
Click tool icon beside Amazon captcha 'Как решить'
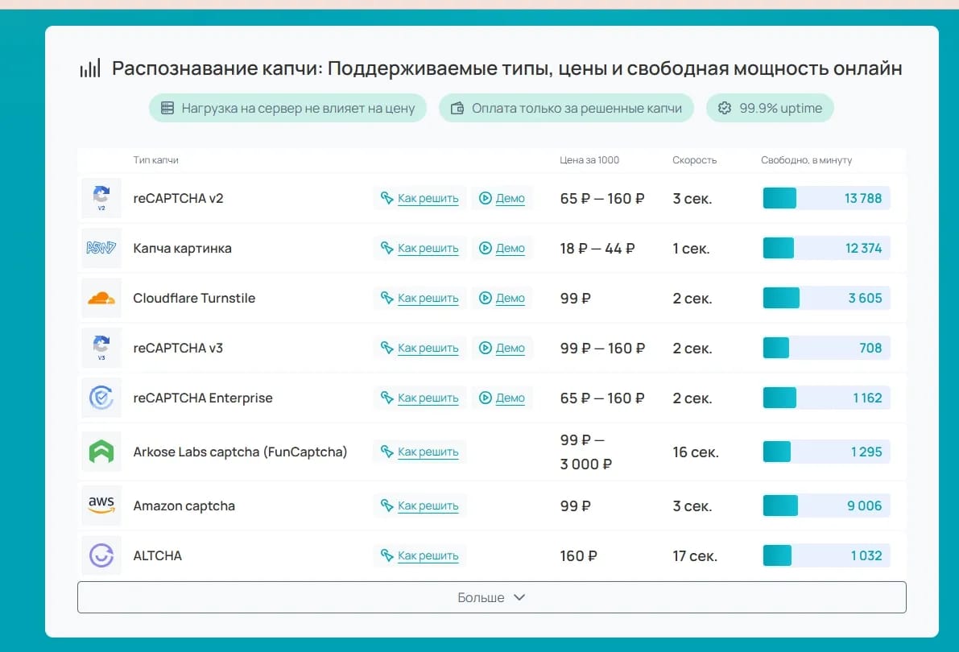pyautogui.click(x=386, y=506)
